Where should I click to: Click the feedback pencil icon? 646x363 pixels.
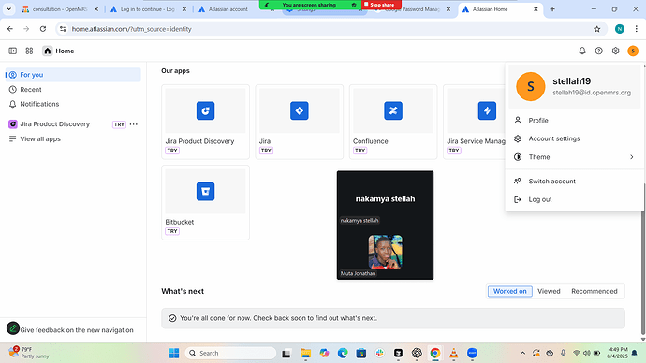point(13,328)
